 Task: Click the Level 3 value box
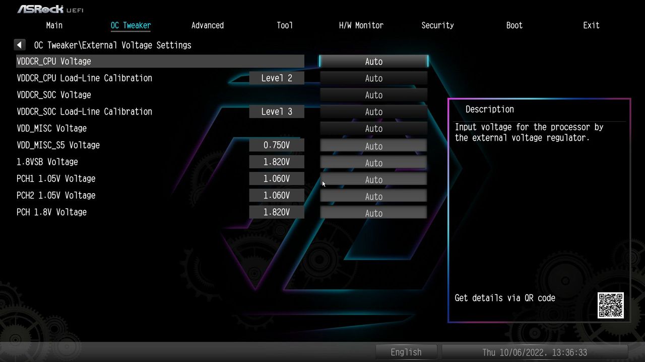(277, 112)
